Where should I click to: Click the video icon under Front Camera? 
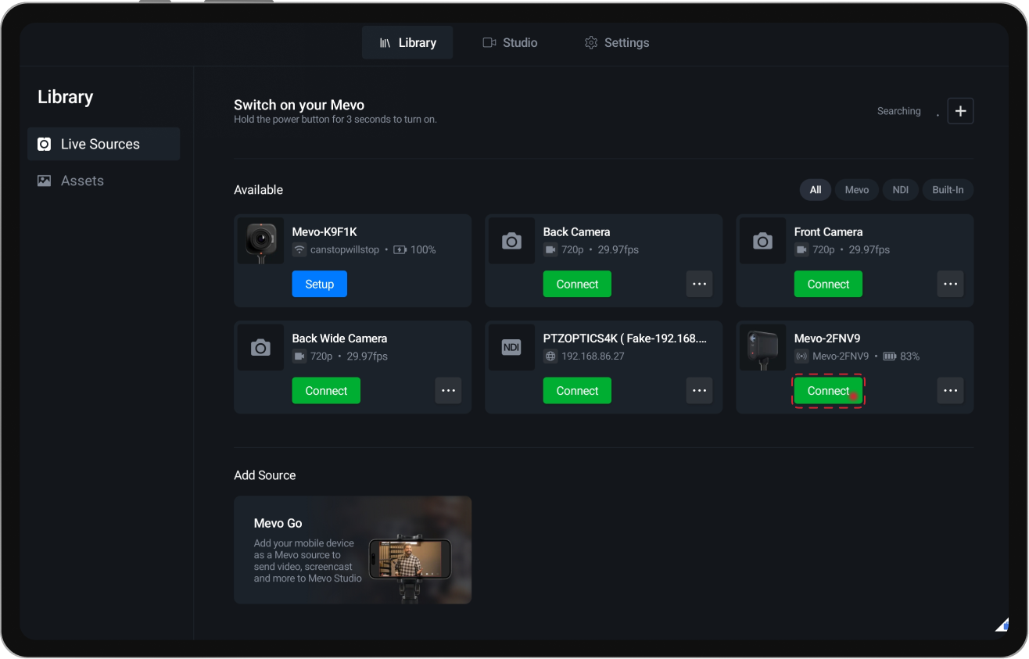(801, 250)
